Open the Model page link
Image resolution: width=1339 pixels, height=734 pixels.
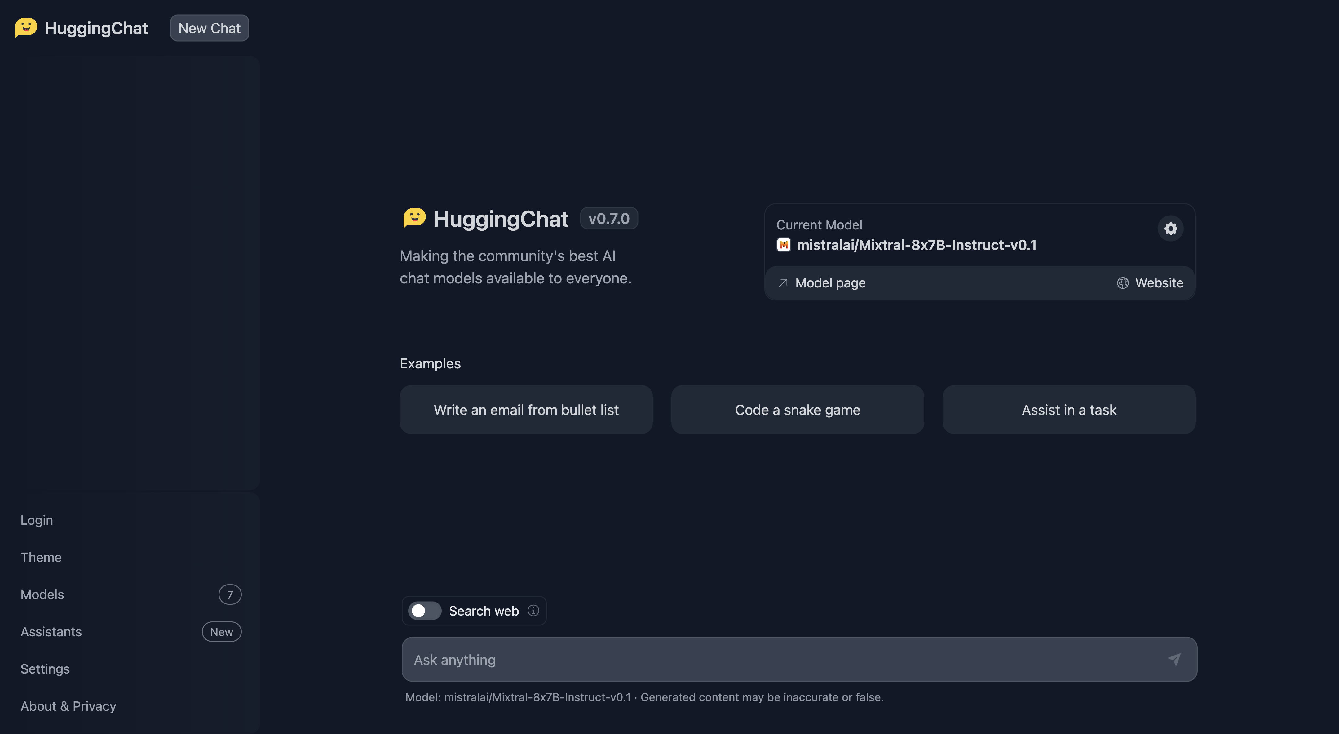[830, 283]
